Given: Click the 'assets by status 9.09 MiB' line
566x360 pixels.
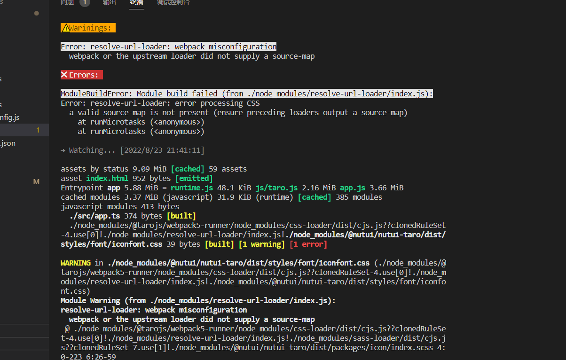Looking at the screenshot, I should coord(154,169).
